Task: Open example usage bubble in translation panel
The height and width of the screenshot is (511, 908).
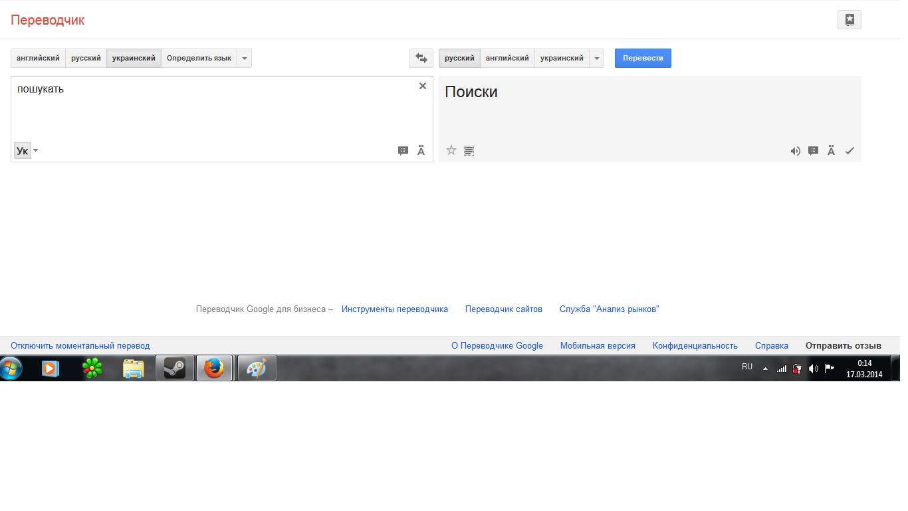Action: pos(813,151)
